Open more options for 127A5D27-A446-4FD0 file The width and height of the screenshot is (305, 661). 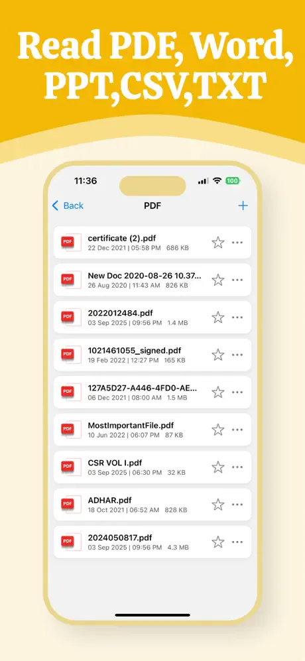point(237,392)
